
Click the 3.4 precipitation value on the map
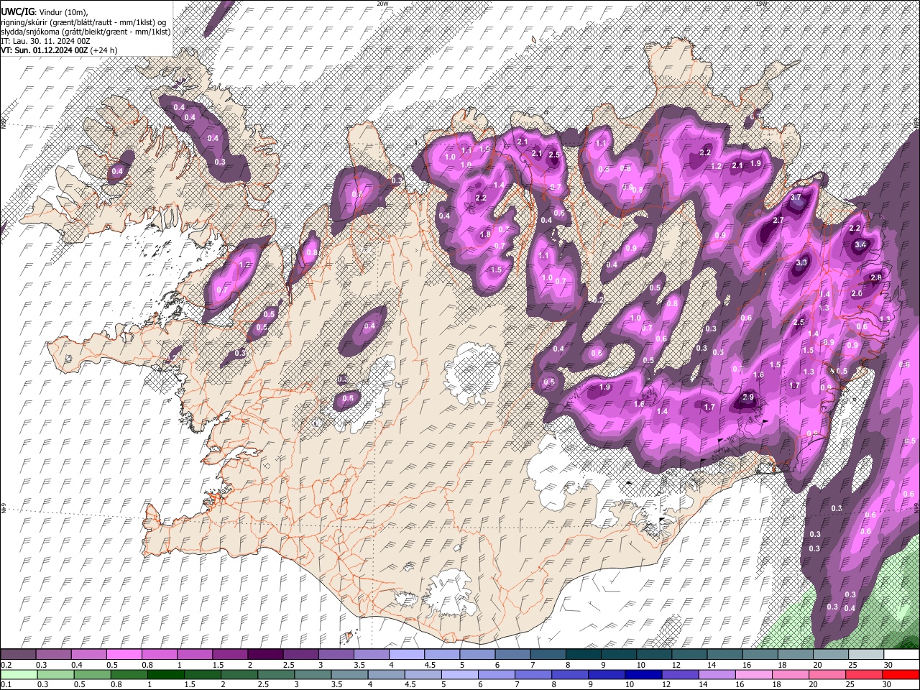[860, 245]
